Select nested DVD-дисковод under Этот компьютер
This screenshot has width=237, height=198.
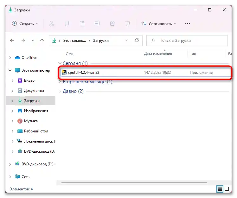tap(39, 151)
